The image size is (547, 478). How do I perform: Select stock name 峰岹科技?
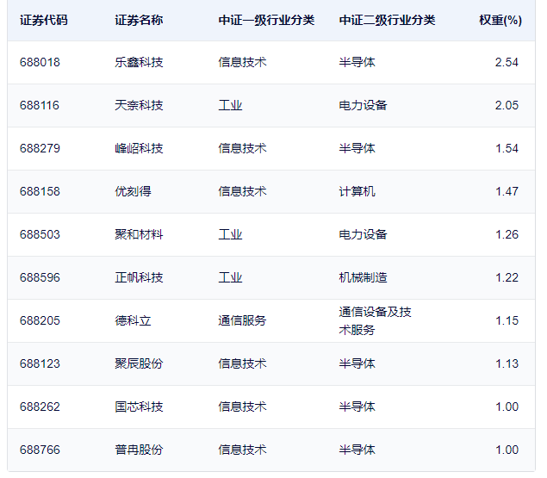139,148
